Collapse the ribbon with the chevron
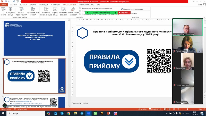The width and height of the screenshot is (206, 116). [x=204, y=17]
